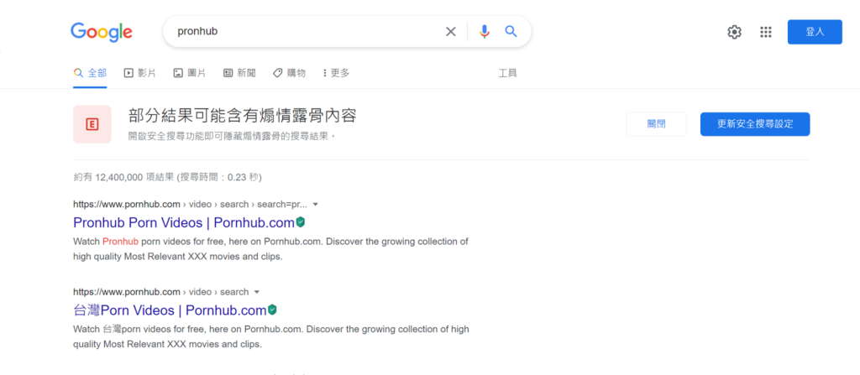Screen dimensions: 860x375
Task: Switch to the 圖片 (Images) tab
Action: [190, 73]
